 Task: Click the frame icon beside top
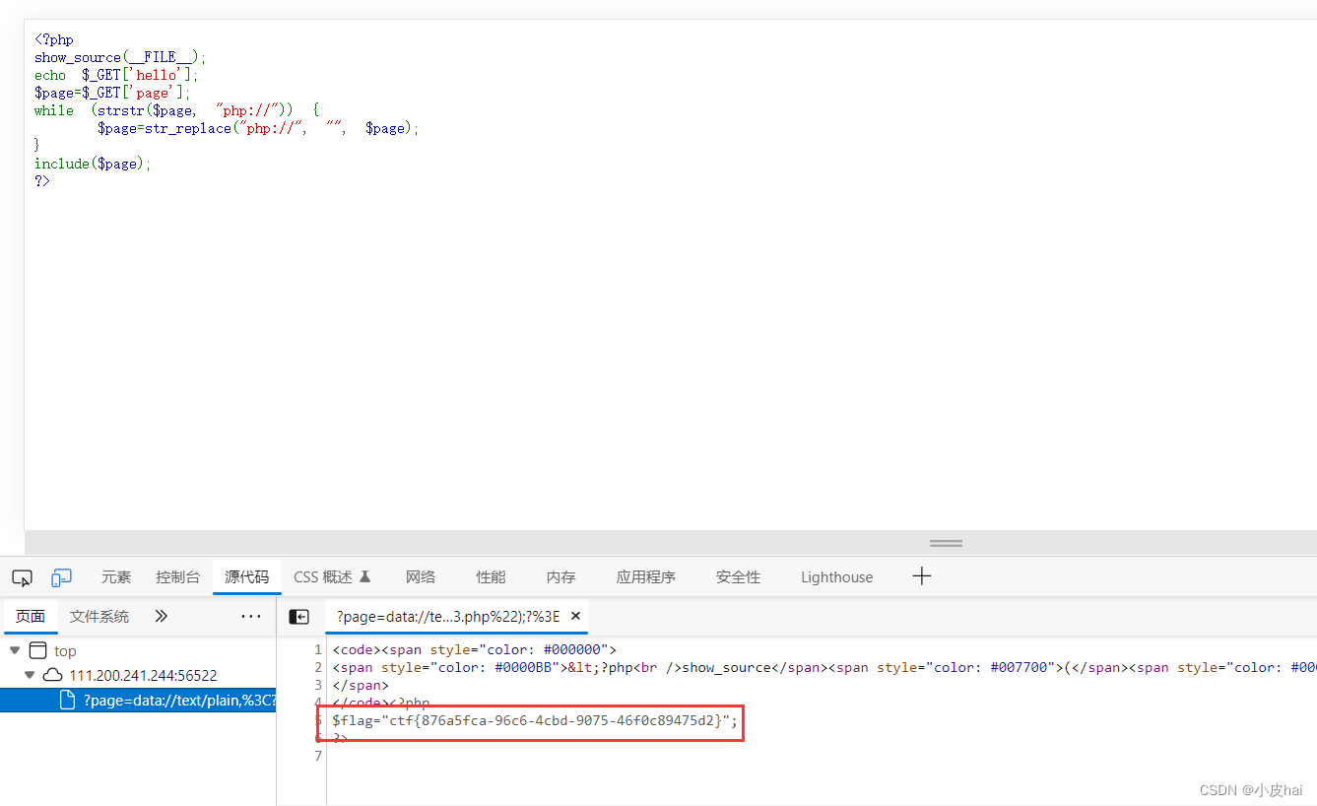click(x=37, y=650)
